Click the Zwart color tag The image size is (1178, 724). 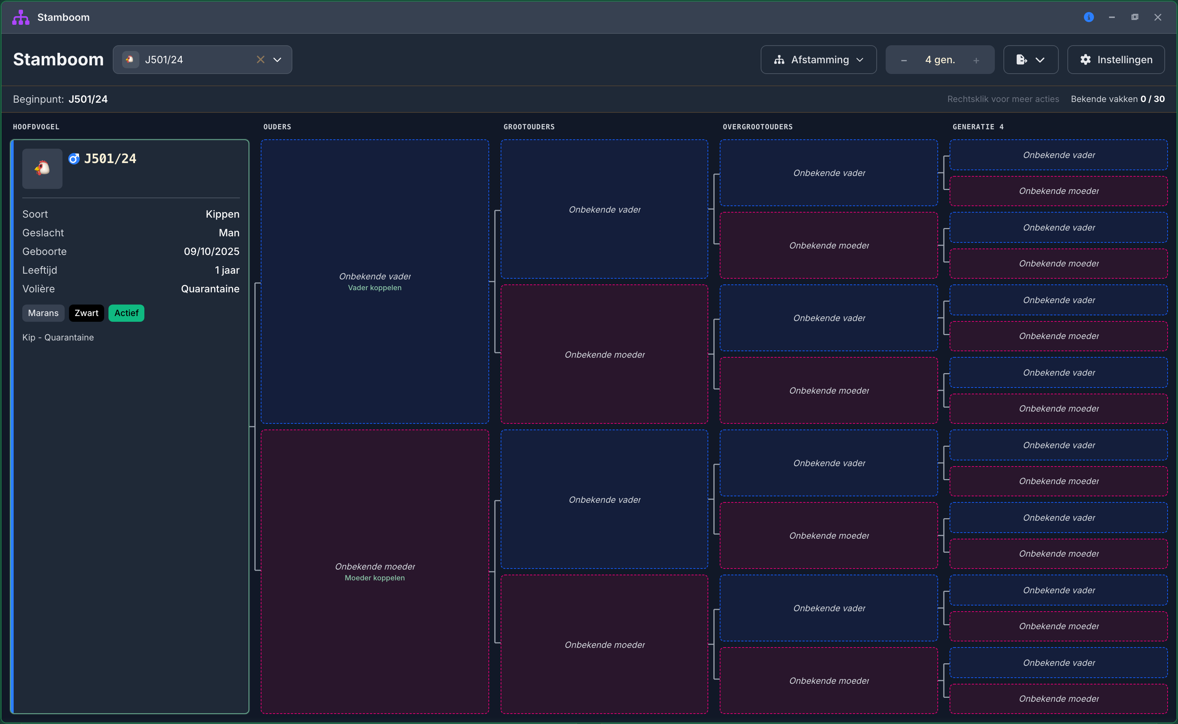86,313
